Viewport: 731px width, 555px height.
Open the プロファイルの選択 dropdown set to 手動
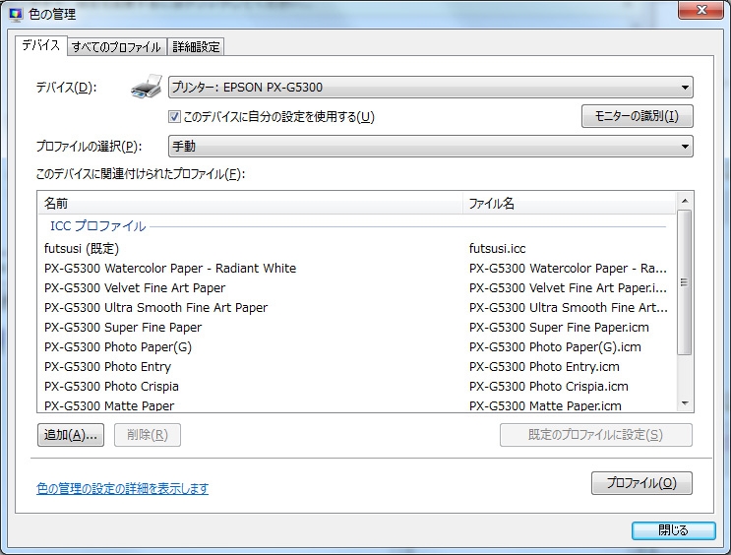[x=430, y=147]
